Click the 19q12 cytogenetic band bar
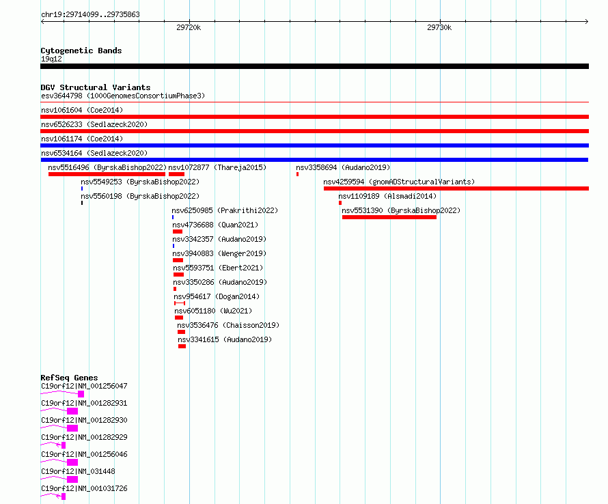The image size is (608, 504). pos(314,66)
